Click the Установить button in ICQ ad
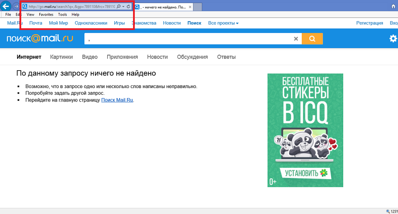This screenshot has width=398, height=214. point(305,173)
